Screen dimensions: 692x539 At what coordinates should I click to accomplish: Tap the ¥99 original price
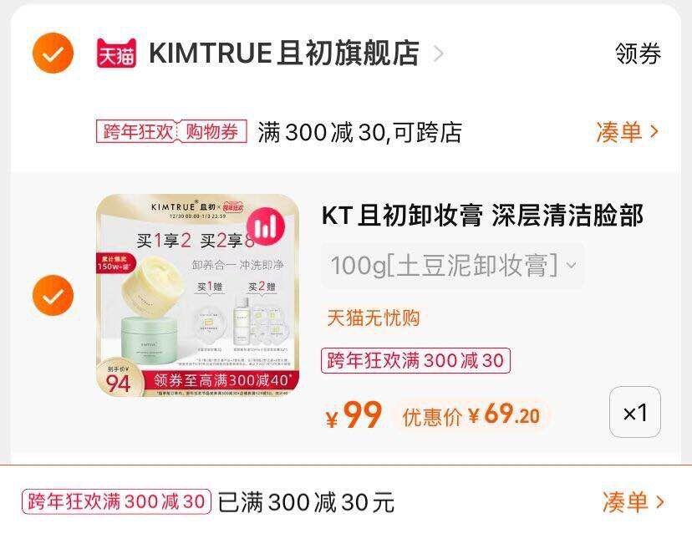pyautogui.click(x=354, y=415)
